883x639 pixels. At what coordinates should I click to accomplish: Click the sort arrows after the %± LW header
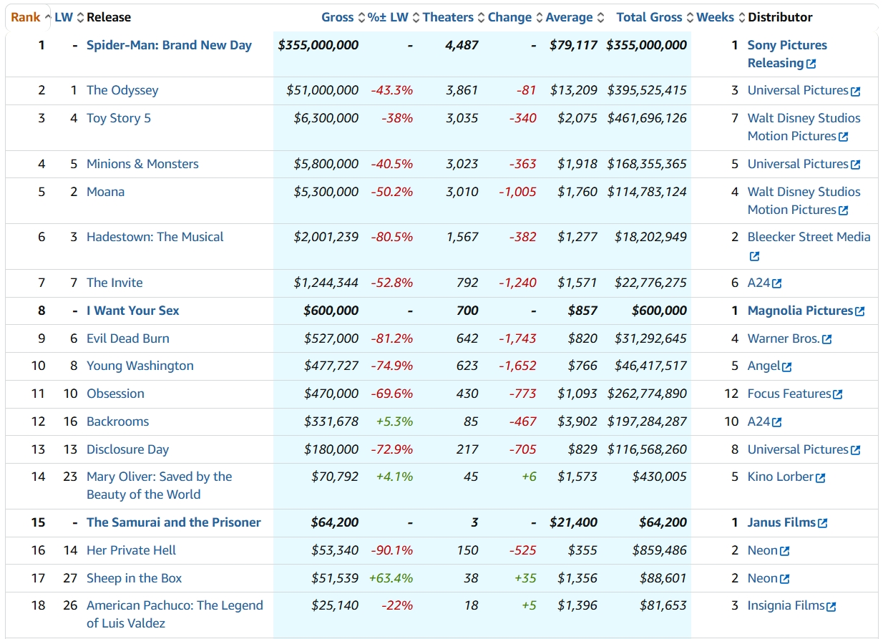pos(416,18)
